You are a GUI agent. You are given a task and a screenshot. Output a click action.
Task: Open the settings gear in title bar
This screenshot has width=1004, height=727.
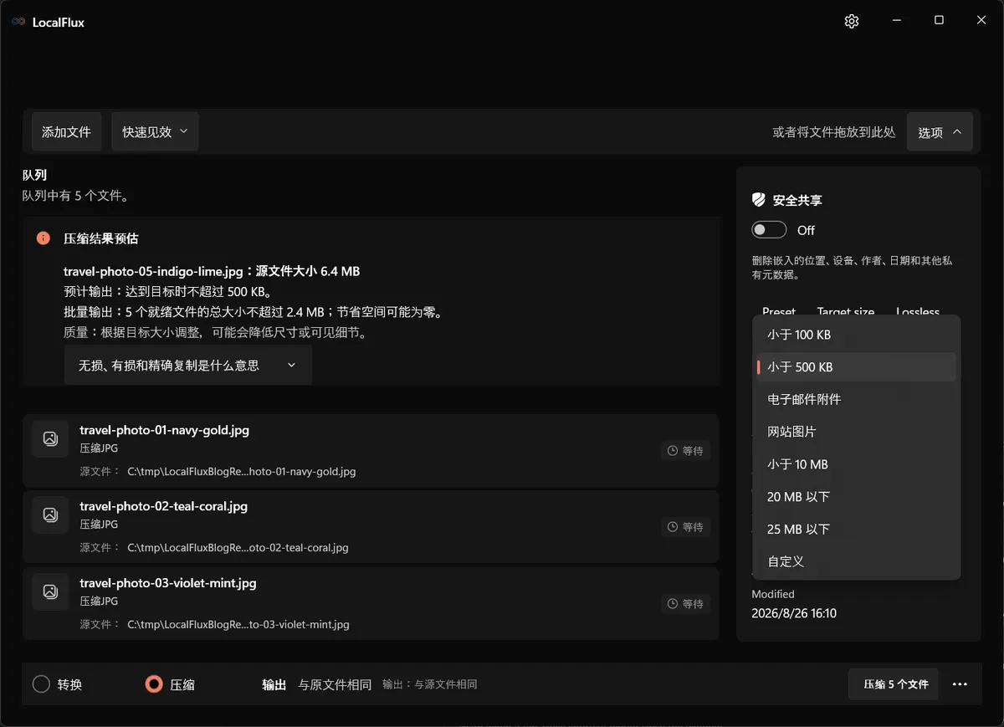click(852, 21)
